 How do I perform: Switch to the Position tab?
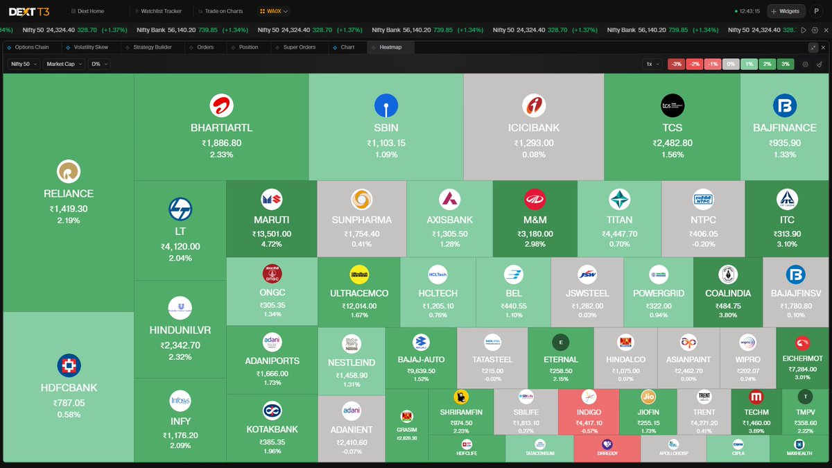click(x=248, y=47)
